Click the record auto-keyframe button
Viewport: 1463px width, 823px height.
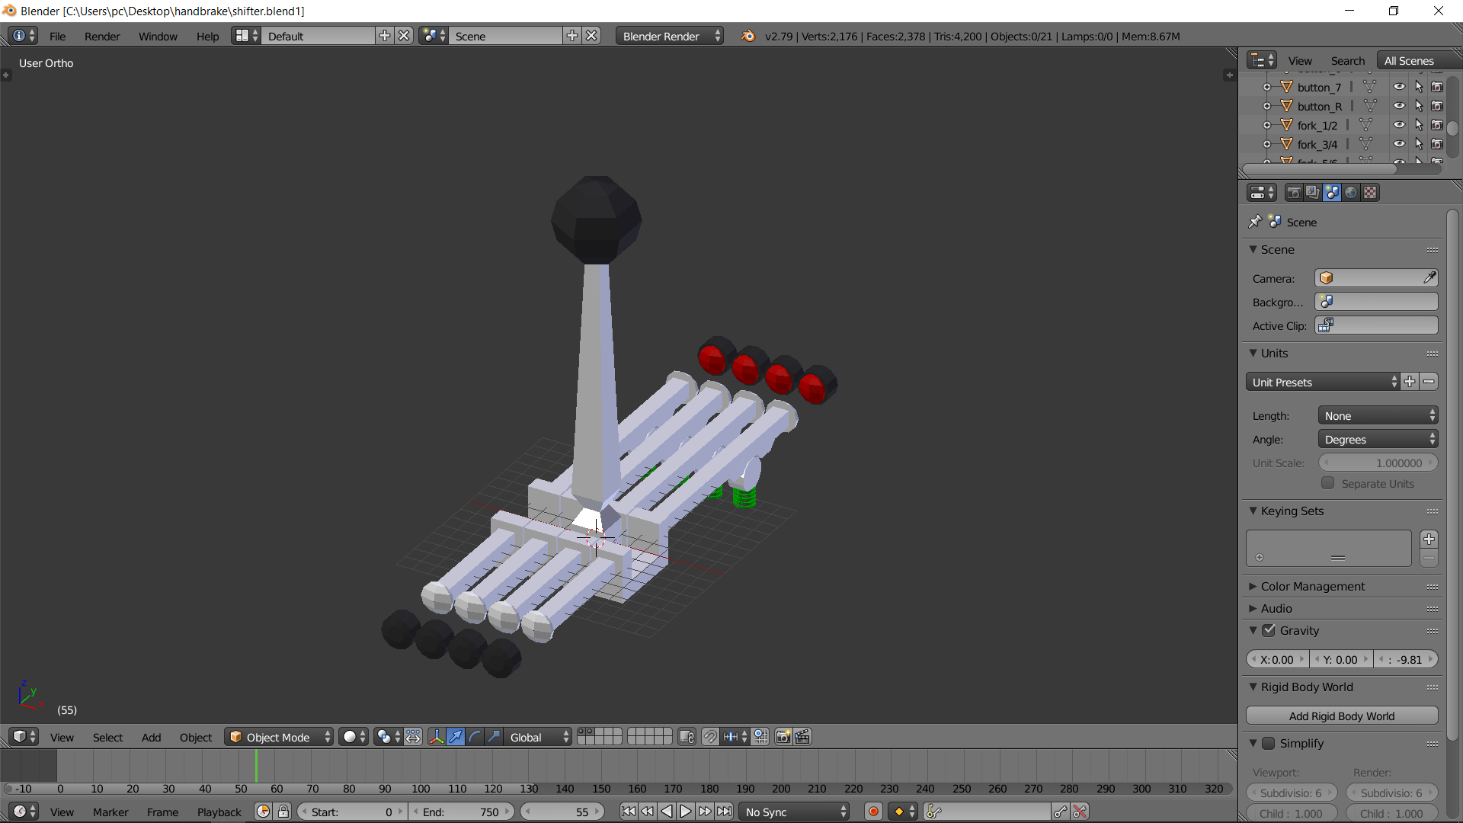click(x=874, y=812)
